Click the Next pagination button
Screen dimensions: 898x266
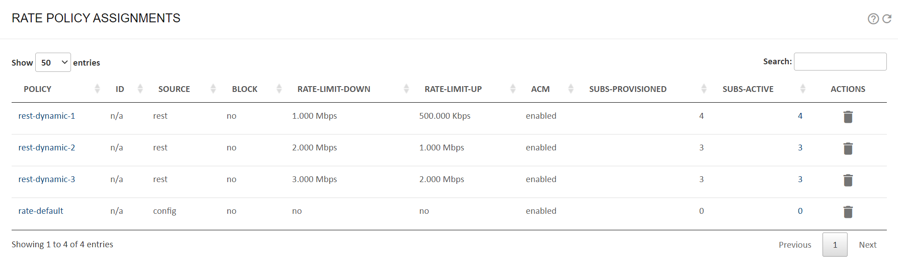(x=868, y=245)
